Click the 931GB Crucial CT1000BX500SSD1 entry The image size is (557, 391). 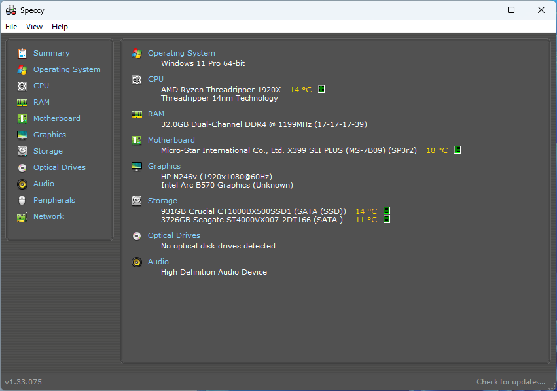[254, 211]
